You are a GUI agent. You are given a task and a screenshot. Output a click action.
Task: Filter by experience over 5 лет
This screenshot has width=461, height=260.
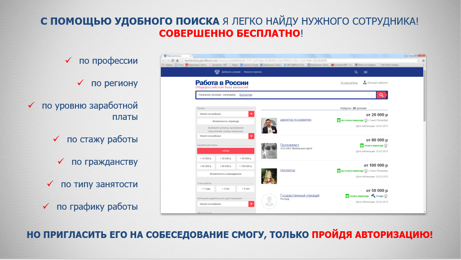click(x=245, y=189)
